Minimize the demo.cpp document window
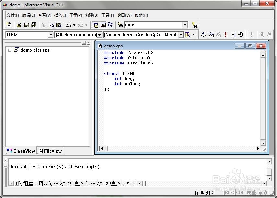Screen dimensions: 277x198 point(239,46)
